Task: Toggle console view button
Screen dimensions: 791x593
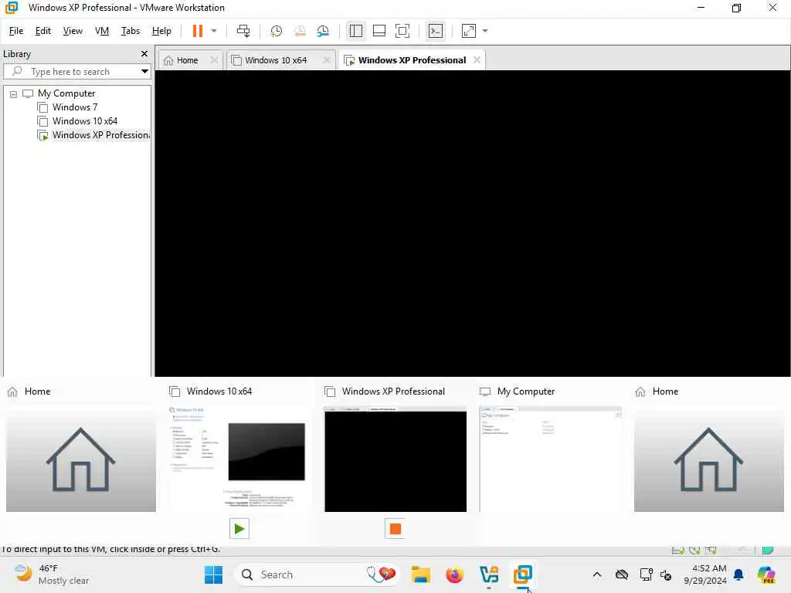Action: point(436,31)
